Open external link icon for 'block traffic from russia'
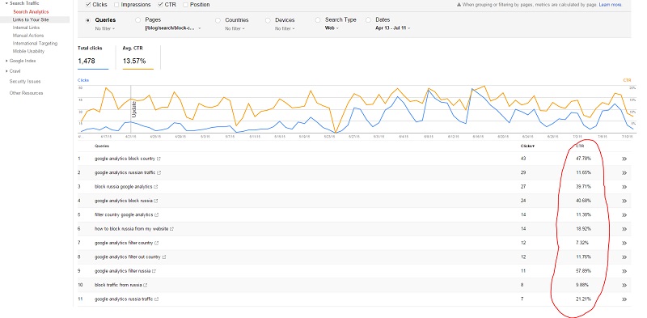The height and width of the screenshot is (318, 647). click(146, 285)
